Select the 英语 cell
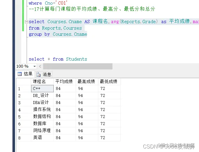This screenshot has width=199, height=152. pos(42,138)
